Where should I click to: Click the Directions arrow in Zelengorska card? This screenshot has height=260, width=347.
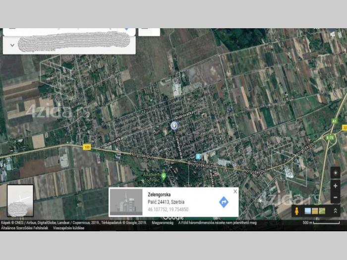224,202
